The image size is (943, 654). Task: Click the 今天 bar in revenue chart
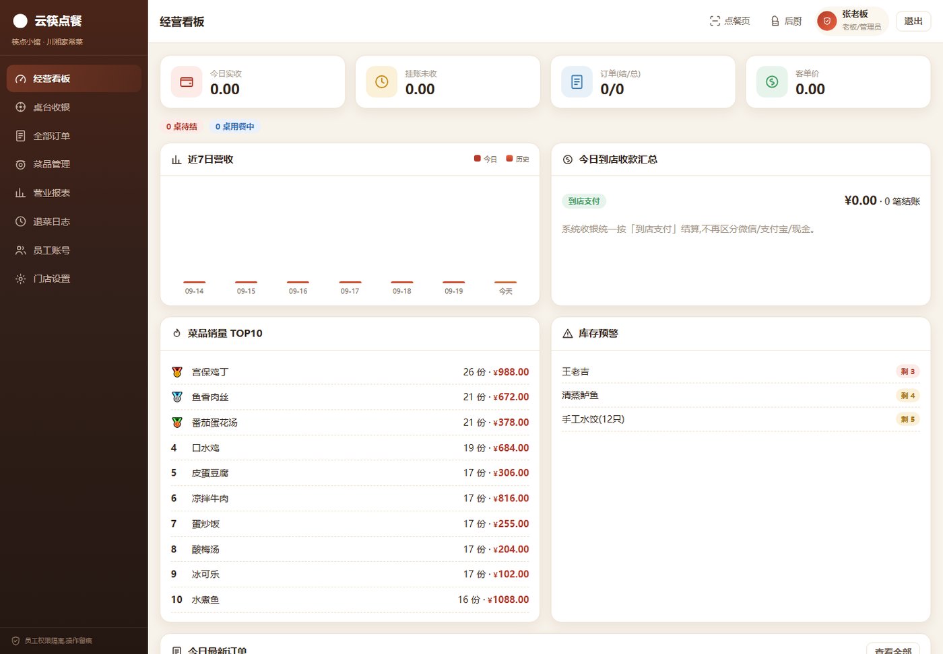pos(505,283)
